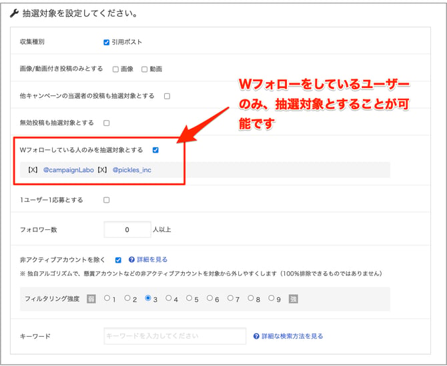Viewport: 447px width, 366px height.
Task: Click the 人以上 text after follower field
Action: [162, 229]
